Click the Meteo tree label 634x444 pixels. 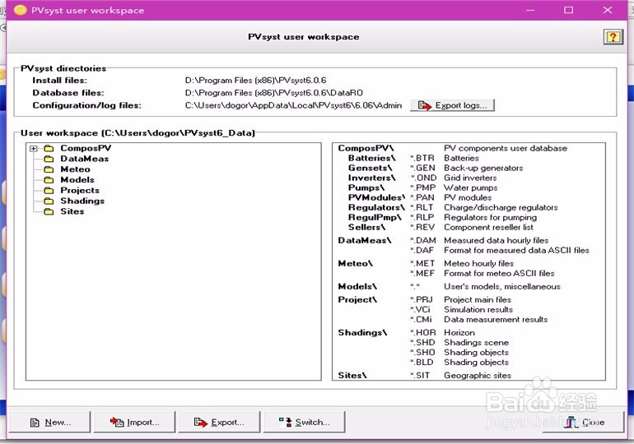75,169
